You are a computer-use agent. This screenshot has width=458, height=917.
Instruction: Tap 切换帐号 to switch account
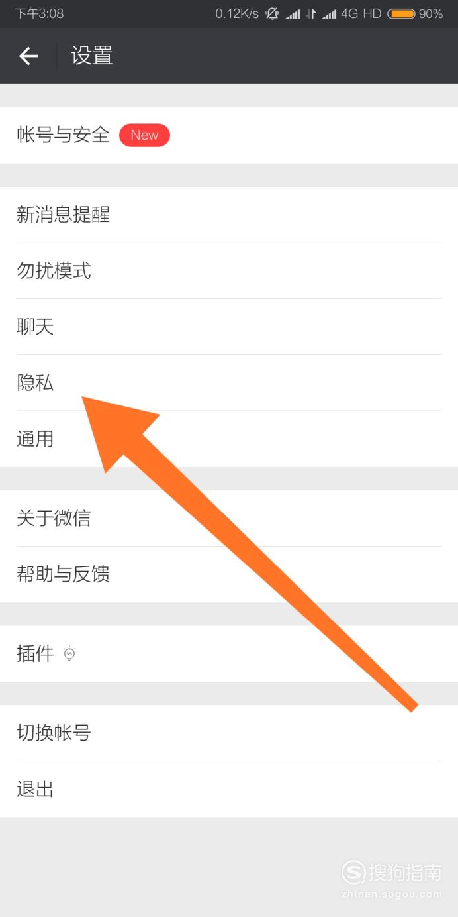pos(229,733)
